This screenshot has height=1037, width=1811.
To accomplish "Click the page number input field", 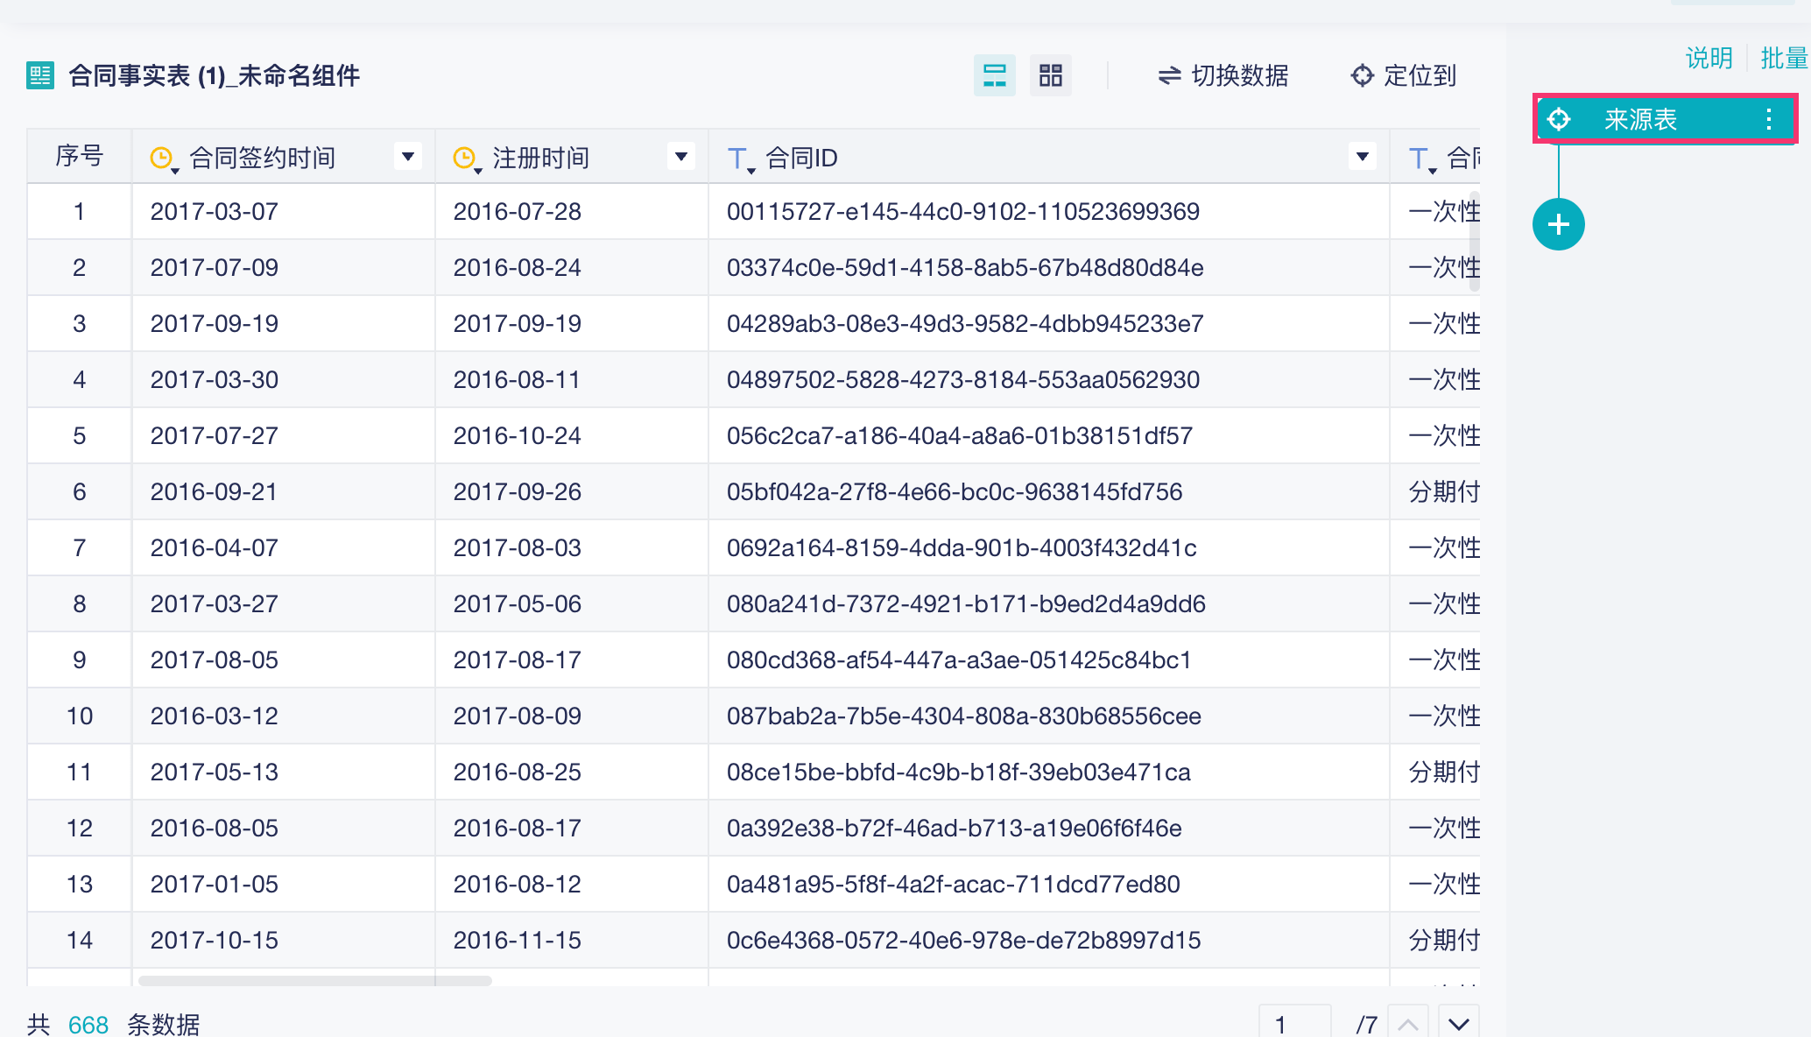I will click(1294, 1023).
